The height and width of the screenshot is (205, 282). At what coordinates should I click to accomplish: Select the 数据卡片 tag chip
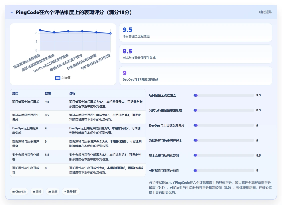71,192
